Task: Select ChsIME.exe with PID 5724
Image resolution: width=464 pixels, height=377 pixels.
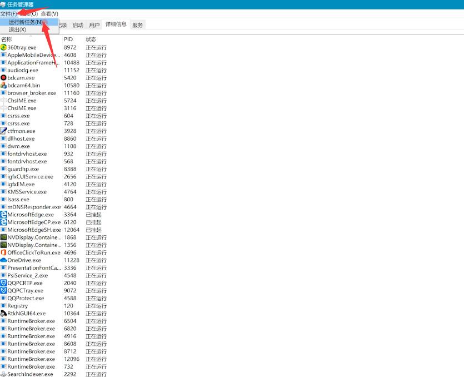Action: [x=22, y=101]
